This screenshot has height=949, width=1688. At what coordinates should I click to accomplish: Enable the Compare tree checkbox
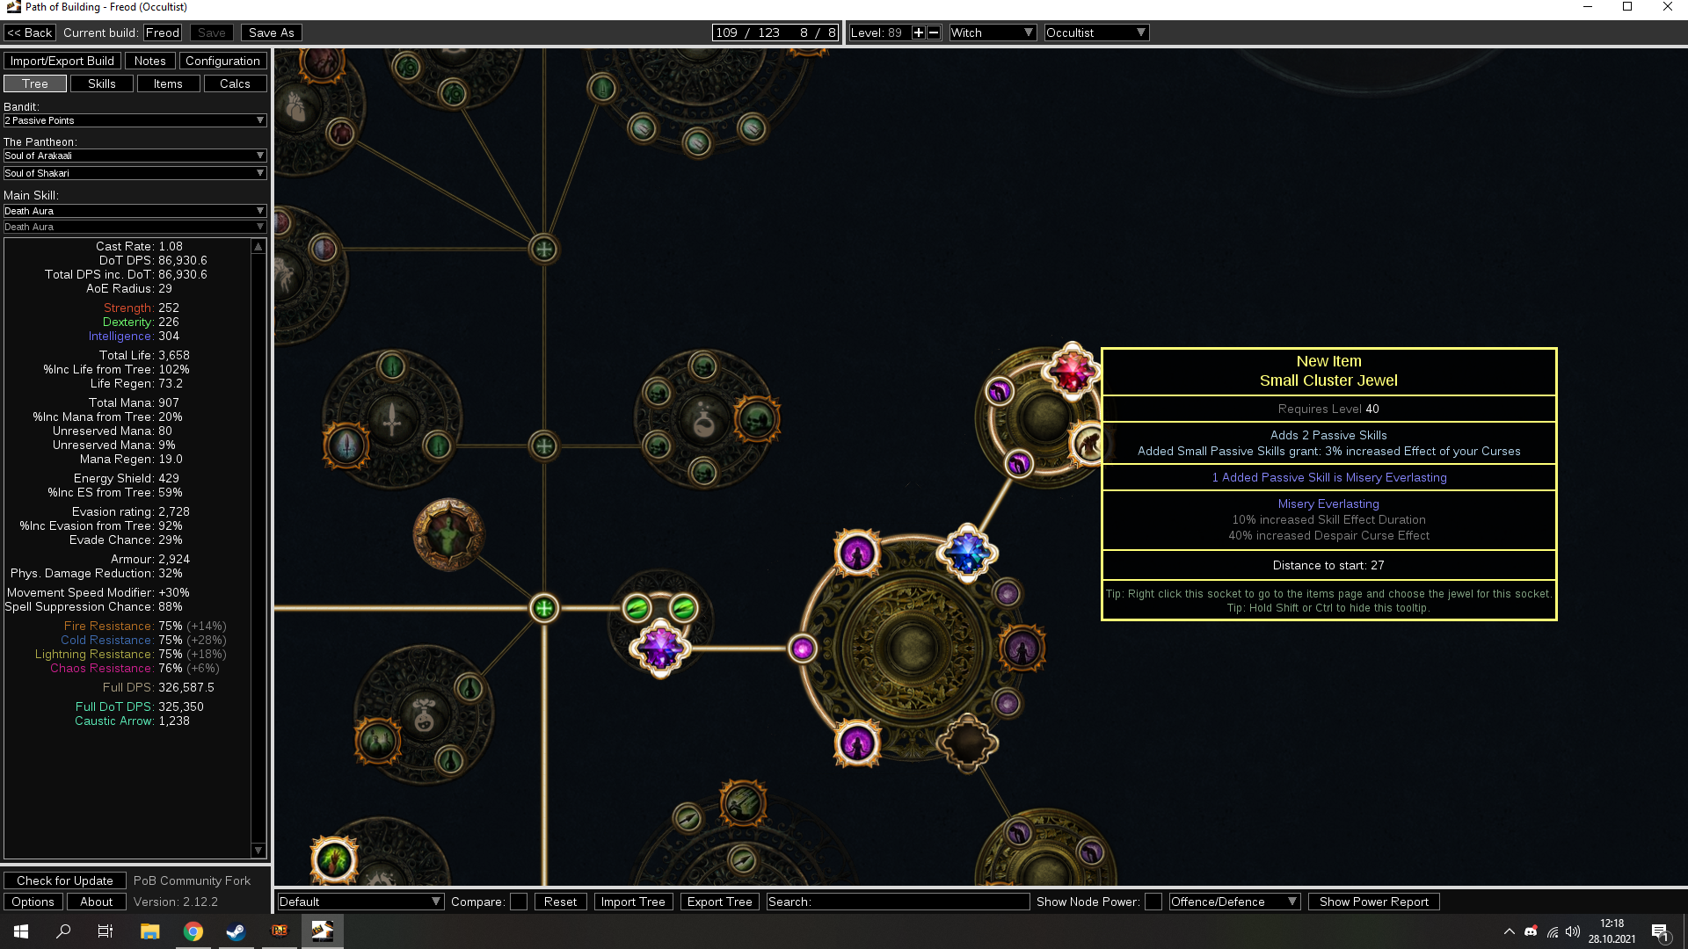519,902
